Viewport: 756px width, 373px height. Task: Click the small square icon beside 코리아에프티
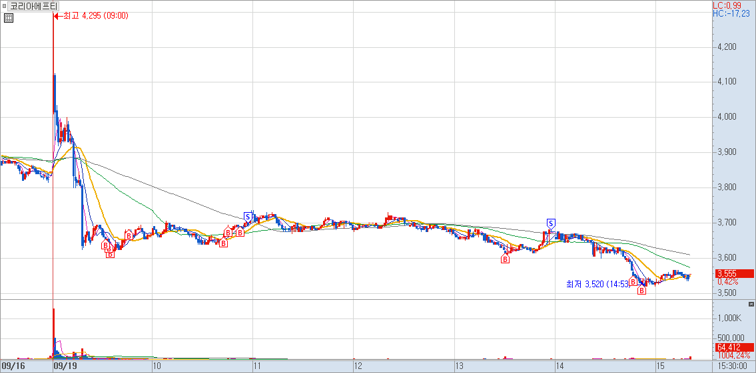click(5, 6)
